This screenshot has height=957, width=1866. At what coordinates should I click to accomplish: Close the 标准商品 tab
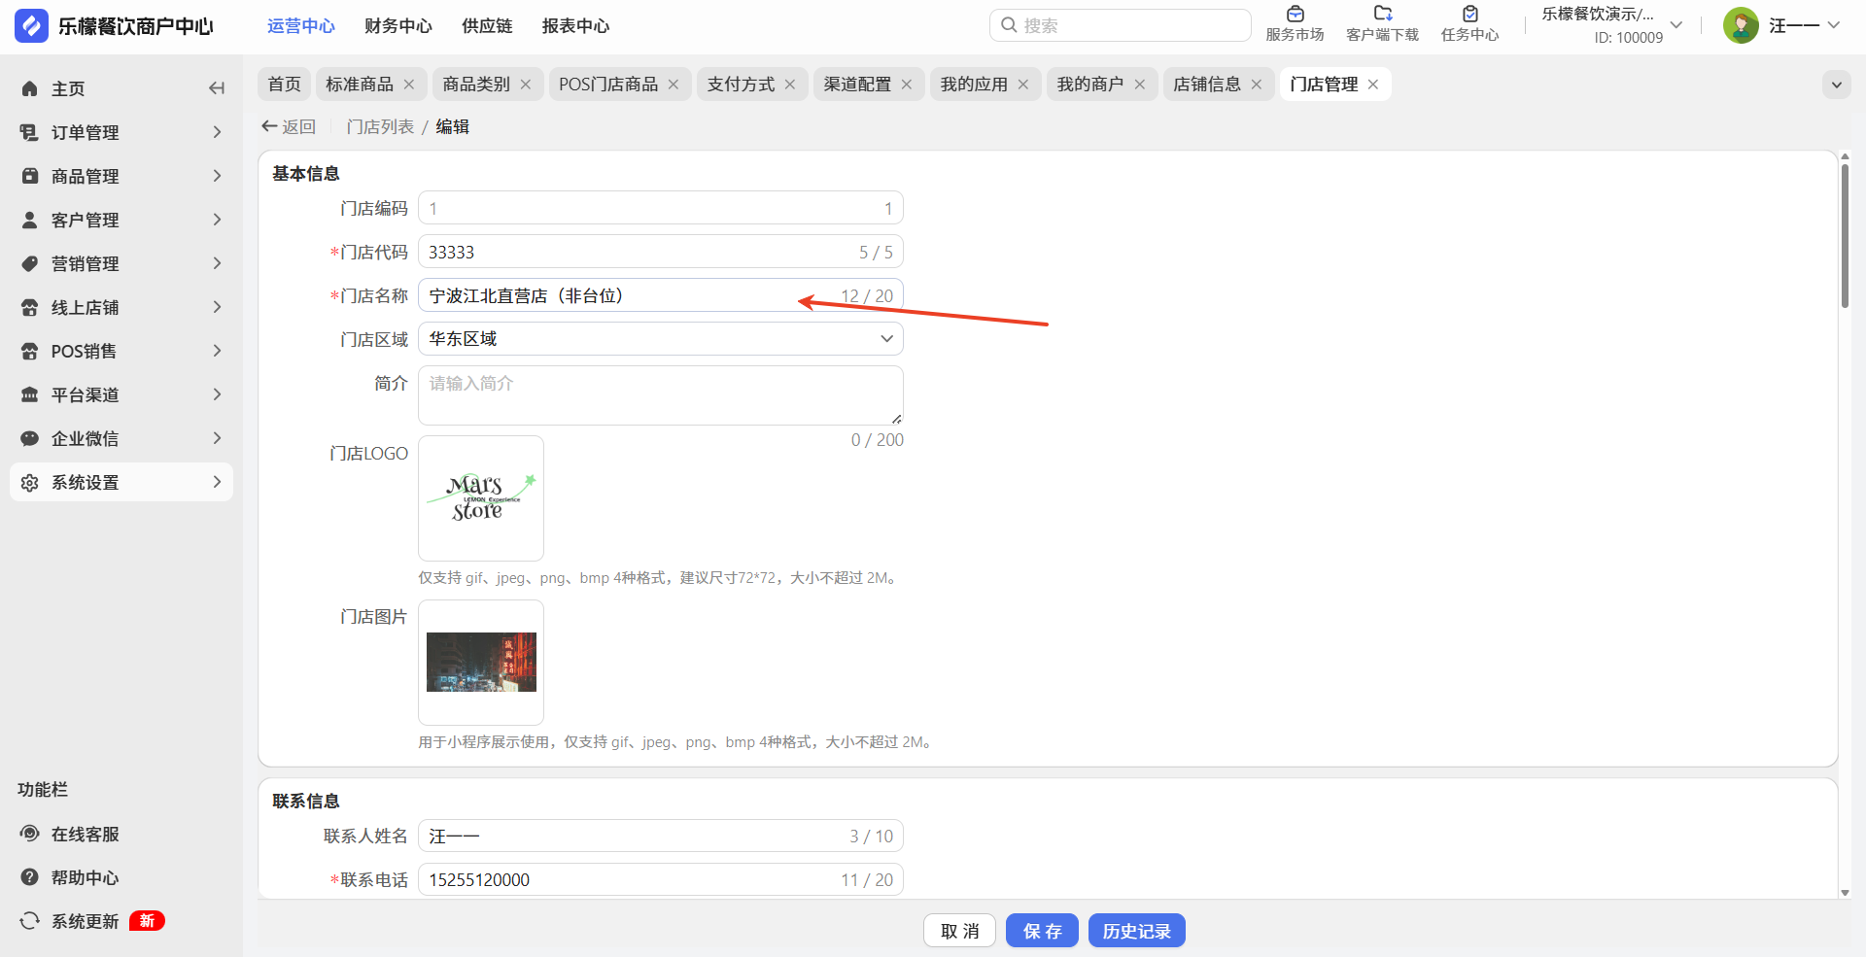[x=409, y=85]
